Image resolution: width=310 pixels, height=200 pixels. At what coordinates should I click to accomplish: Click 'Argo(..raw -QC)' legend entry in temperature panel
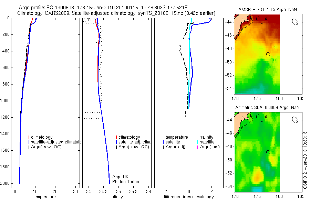pos(46,147)
